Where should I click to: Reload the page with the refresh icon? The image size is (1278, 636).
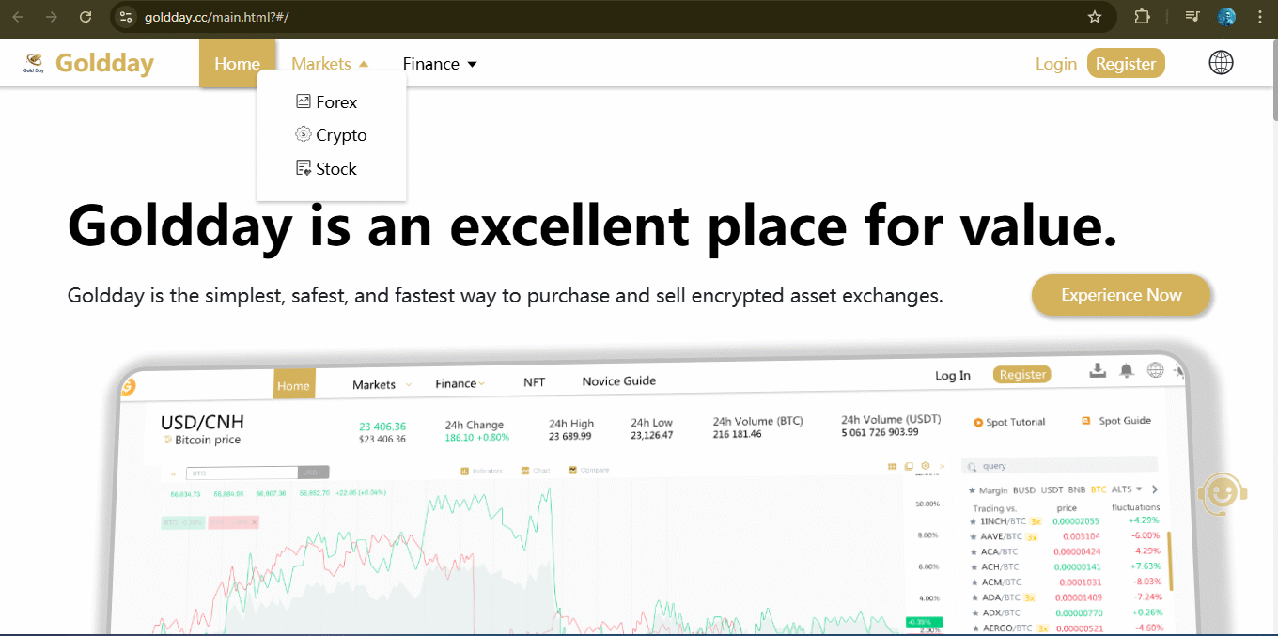click(86, 17)
